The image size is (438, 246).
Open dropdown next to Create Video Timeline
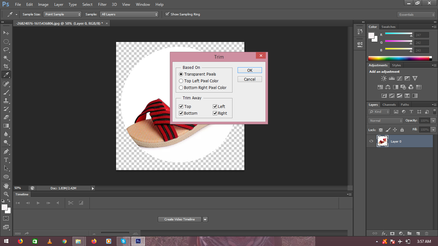coord(205,219)
